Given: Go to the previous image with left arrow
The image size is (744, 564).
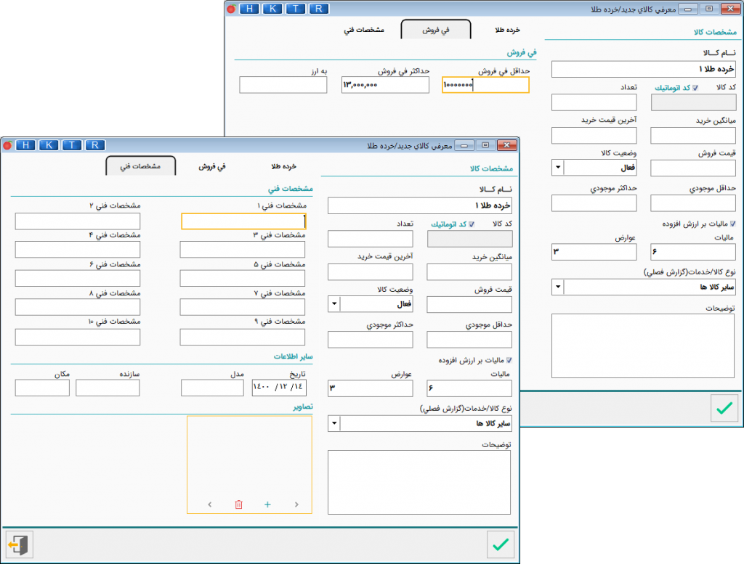Looking at the screenshot, I should (210, 504).
